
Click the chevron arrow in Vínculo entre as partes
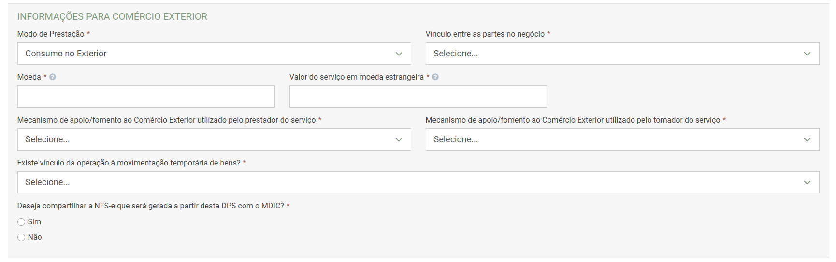coord(807,54)
